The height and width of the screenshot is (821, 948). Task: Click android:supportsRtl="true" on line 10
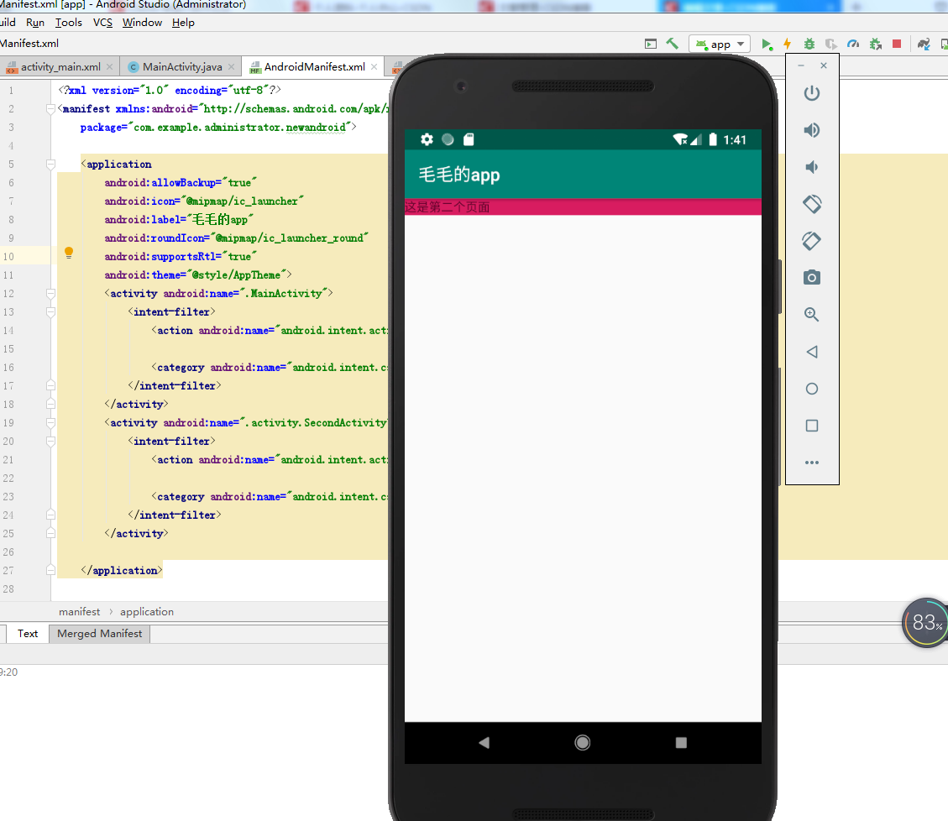click(x=181, y=257)
